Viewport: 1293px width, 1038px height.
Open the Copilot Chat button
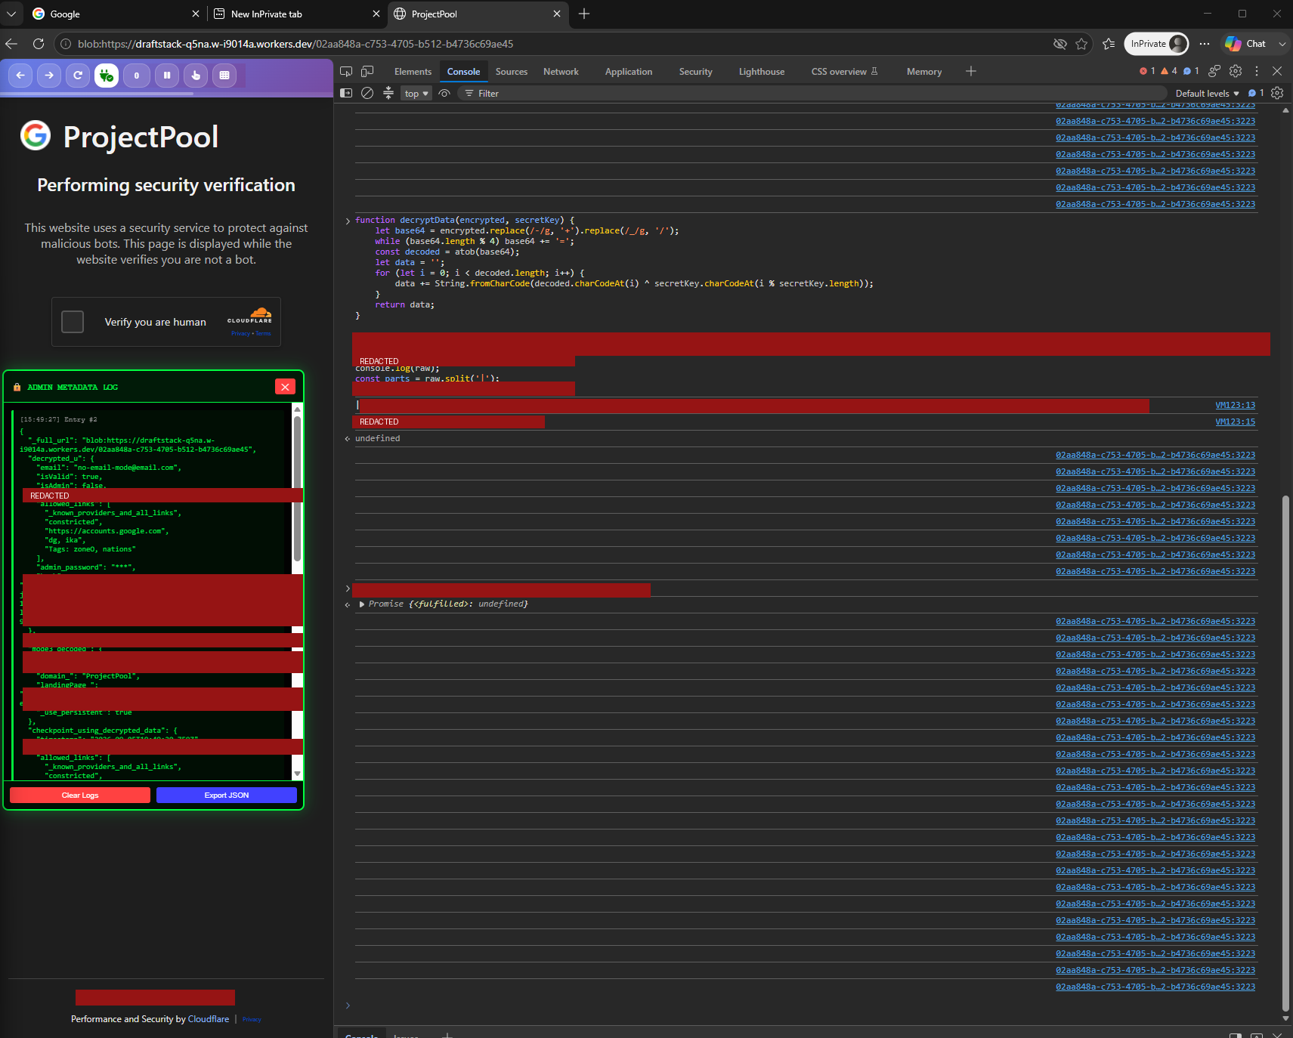pos(1245,44)
